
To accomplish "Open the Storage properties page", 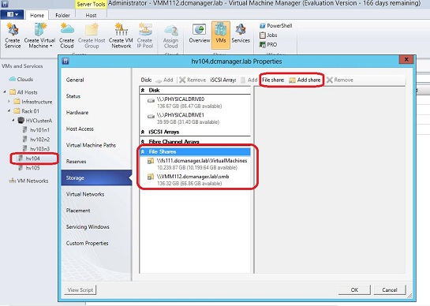I will point(96,177).
